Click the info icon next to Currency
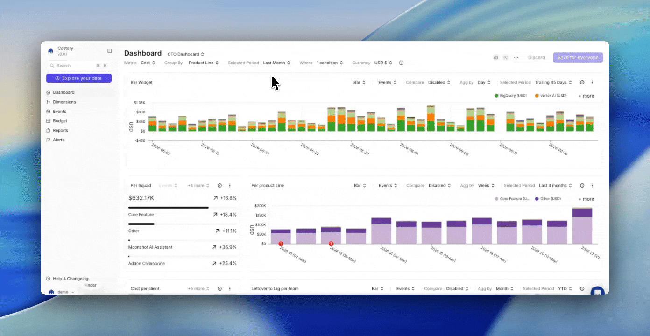Viewport: 650px width, 336px height. [401, 63]
